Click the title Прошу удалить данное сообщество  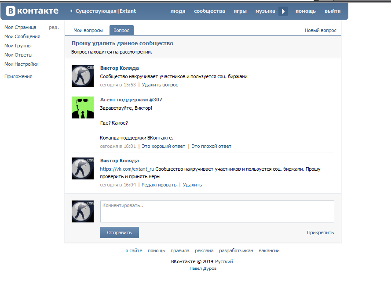(122, 43)
